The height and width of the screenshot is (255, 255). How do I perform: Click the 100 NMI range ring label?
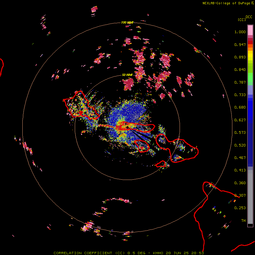click(127, 22)
